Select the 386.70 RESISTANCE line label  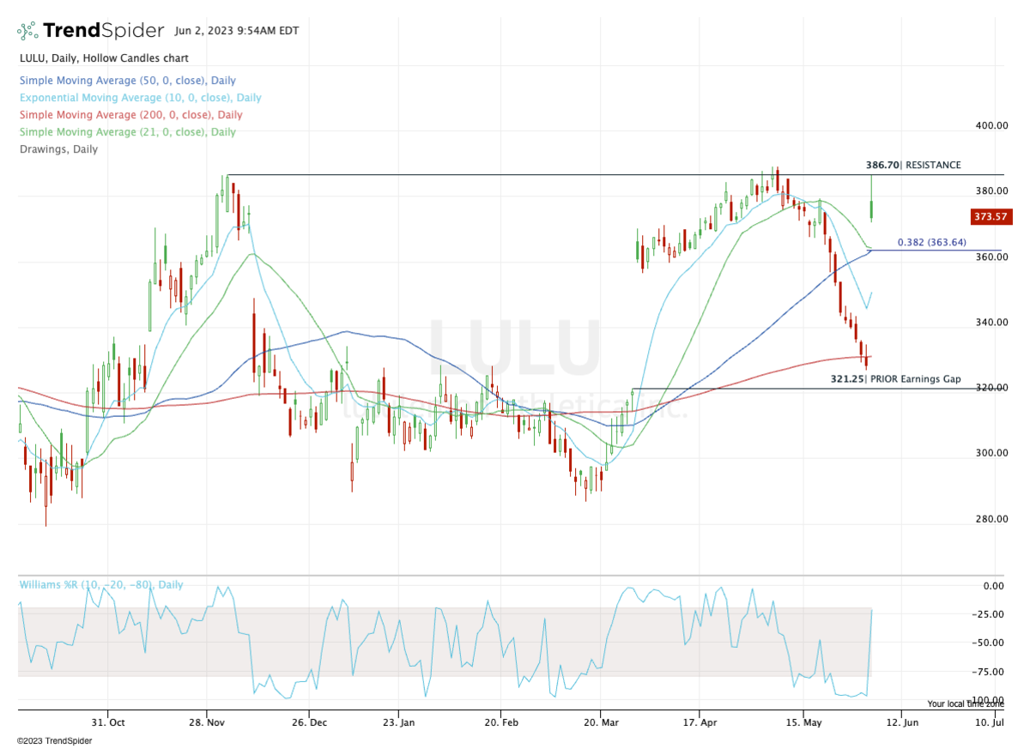pos(913,165)
